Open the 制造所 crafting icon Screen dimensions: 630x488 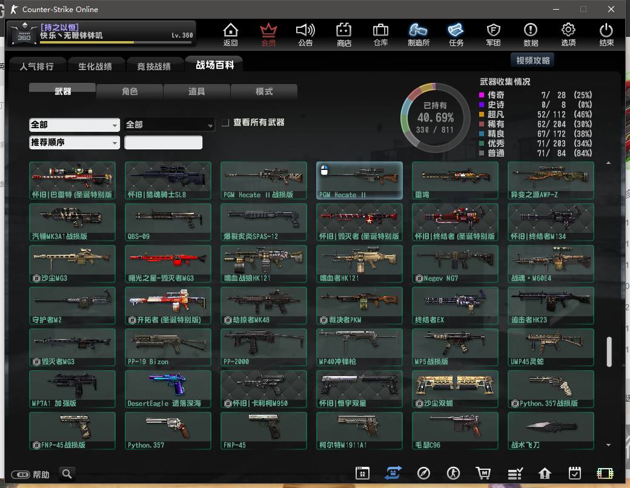click(418, 34)
